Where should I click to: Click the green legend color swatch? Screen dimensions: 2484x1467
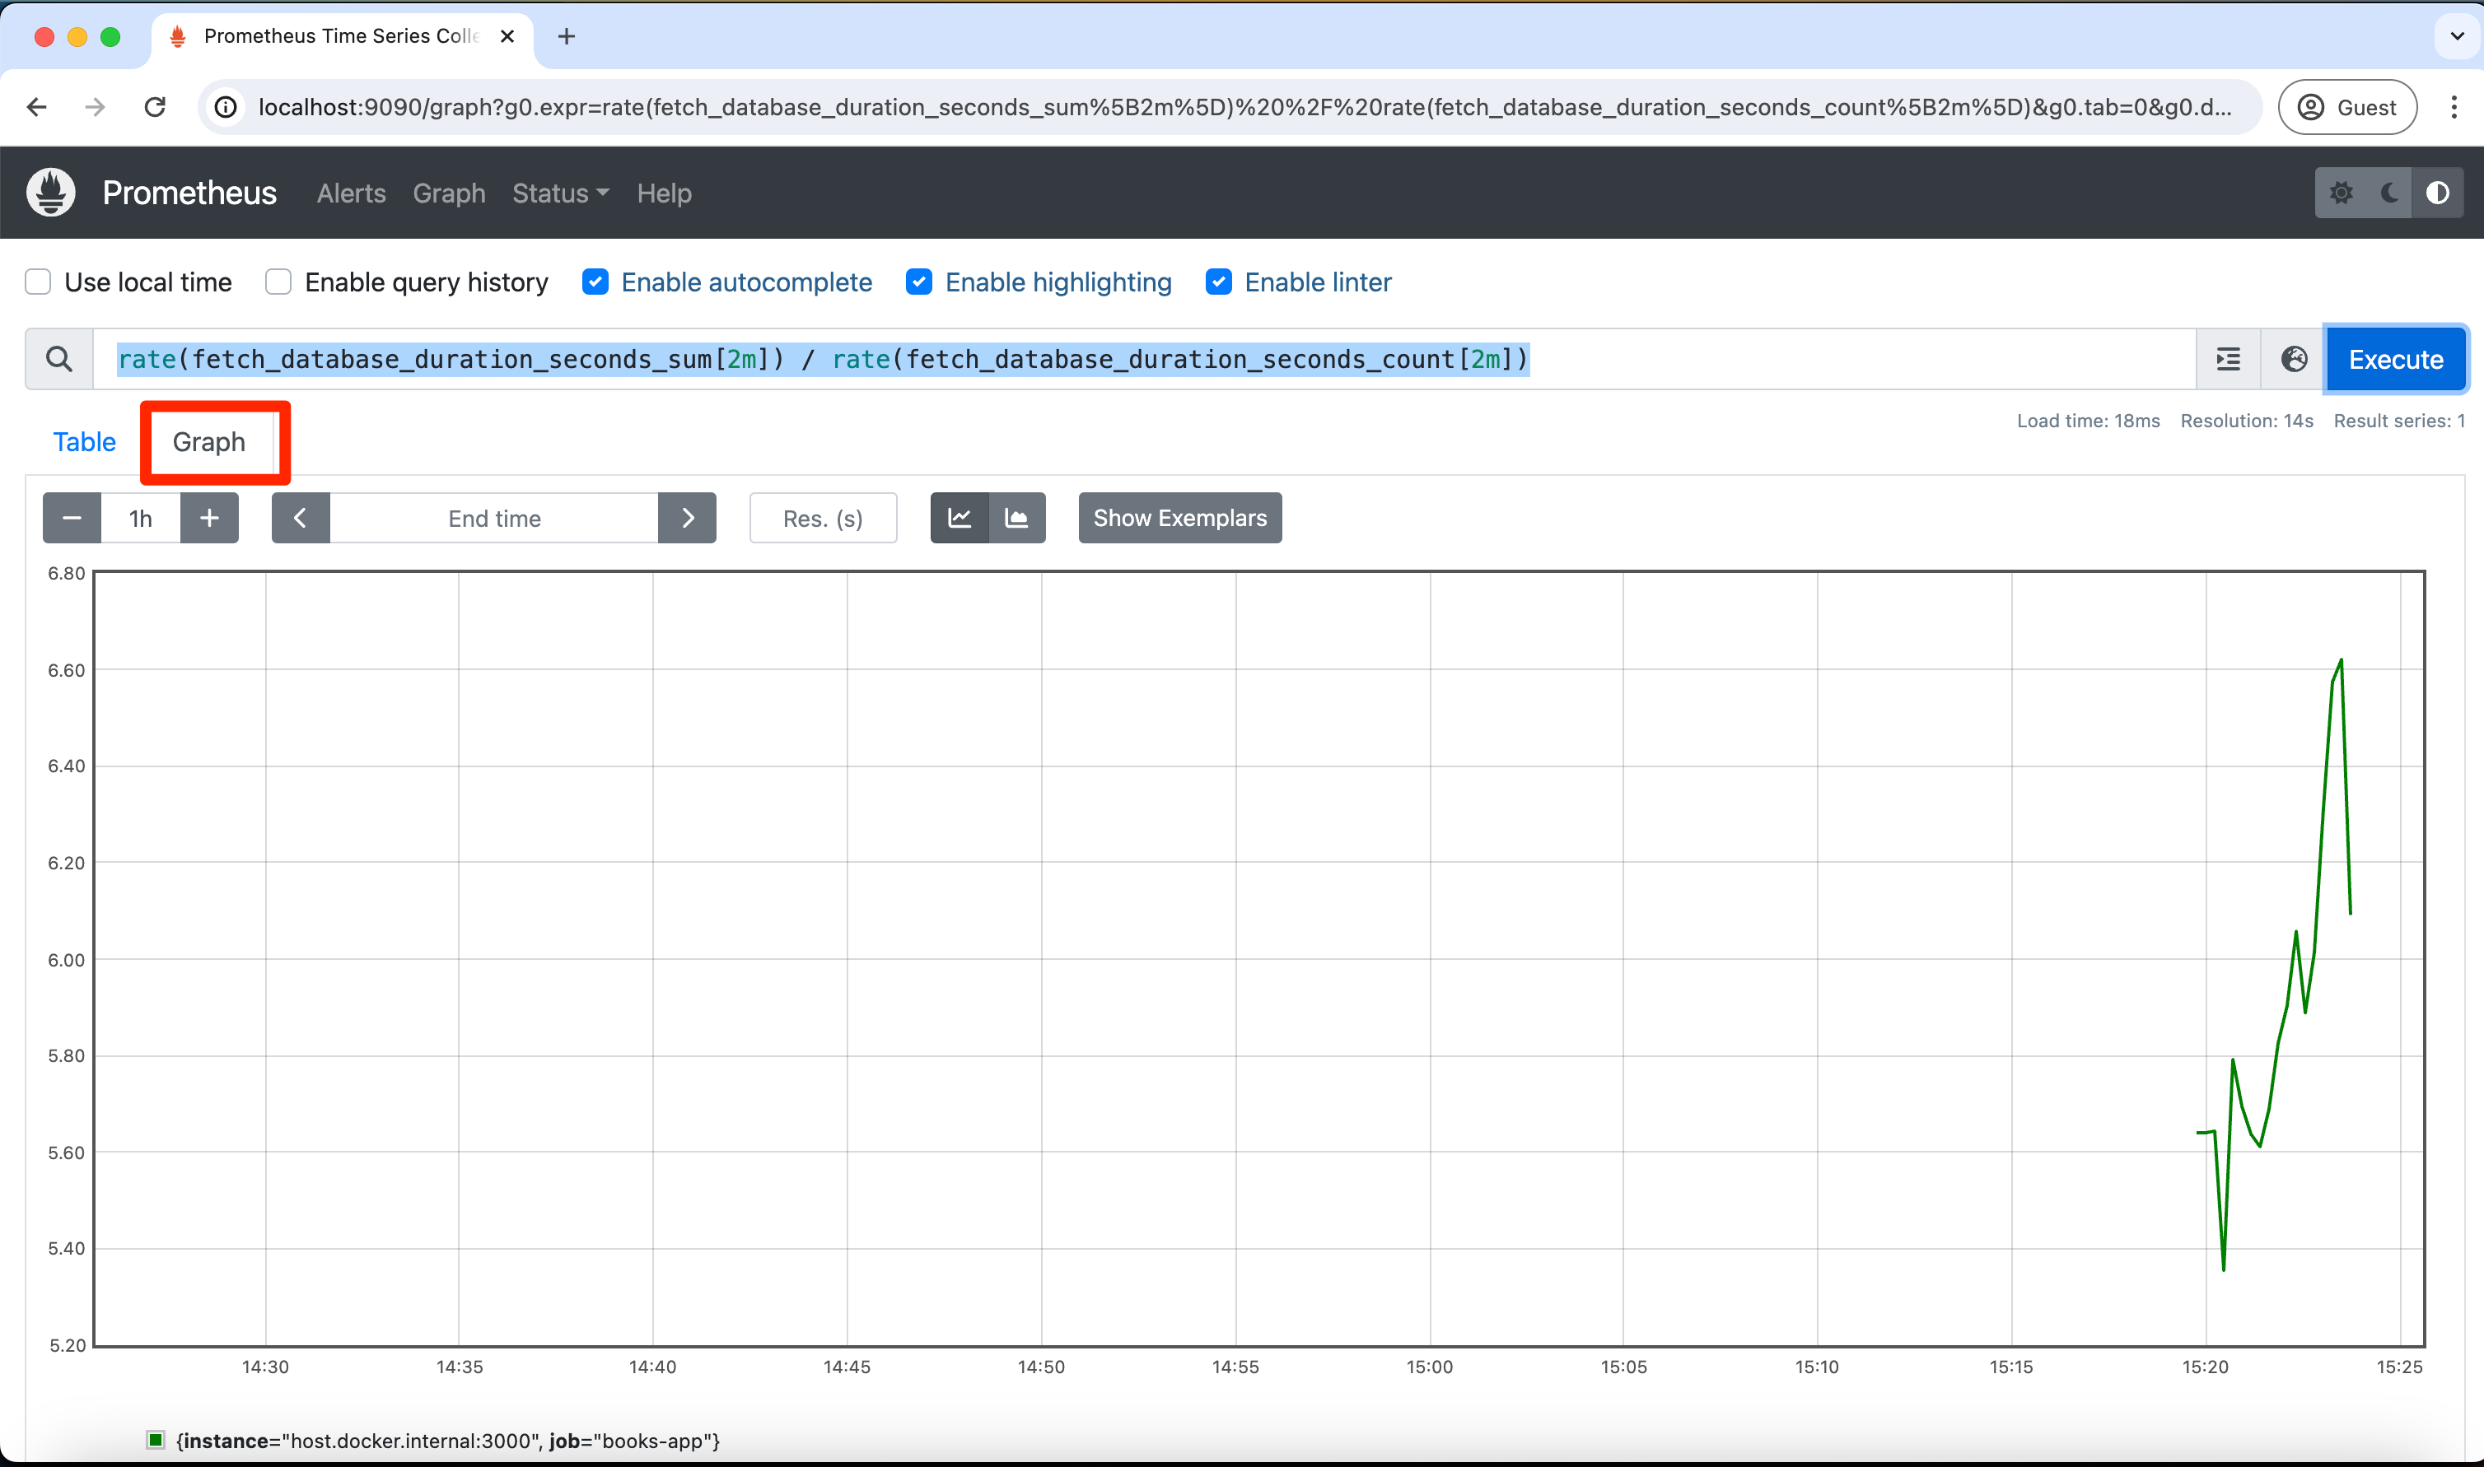tap(155, 1439)
